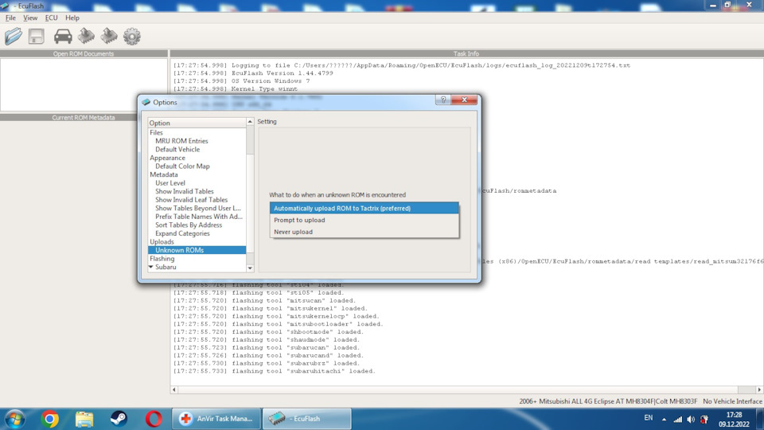Click log panel scroll left arrow
This screenshot has width=764, height=430.
click(x=174, y=389)
